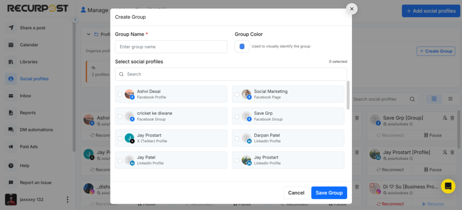Delete the Jay Prostart [Profile] card
462x210 pixels.
pyautogui.click(x=452, y=153)
